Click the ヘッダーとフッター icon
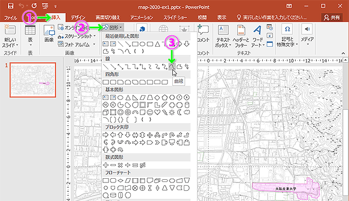The image size is (349, 201). coord(241,36)
